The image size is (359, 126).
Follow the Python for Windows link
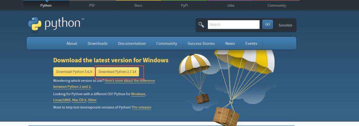click(x=138, y=94)
